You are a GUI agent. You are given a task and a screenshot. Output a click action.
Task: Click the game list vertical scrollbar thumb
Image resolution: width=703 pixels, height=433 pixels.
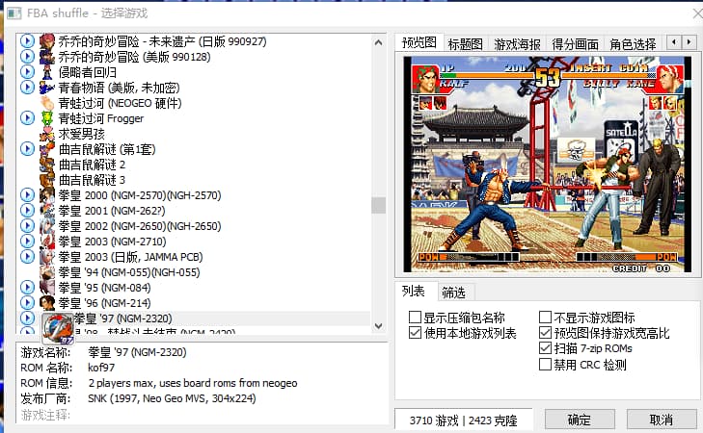379,205
